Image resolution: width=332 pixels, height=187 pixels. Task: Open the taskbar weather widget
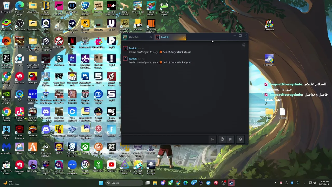(x=11, y=183)
